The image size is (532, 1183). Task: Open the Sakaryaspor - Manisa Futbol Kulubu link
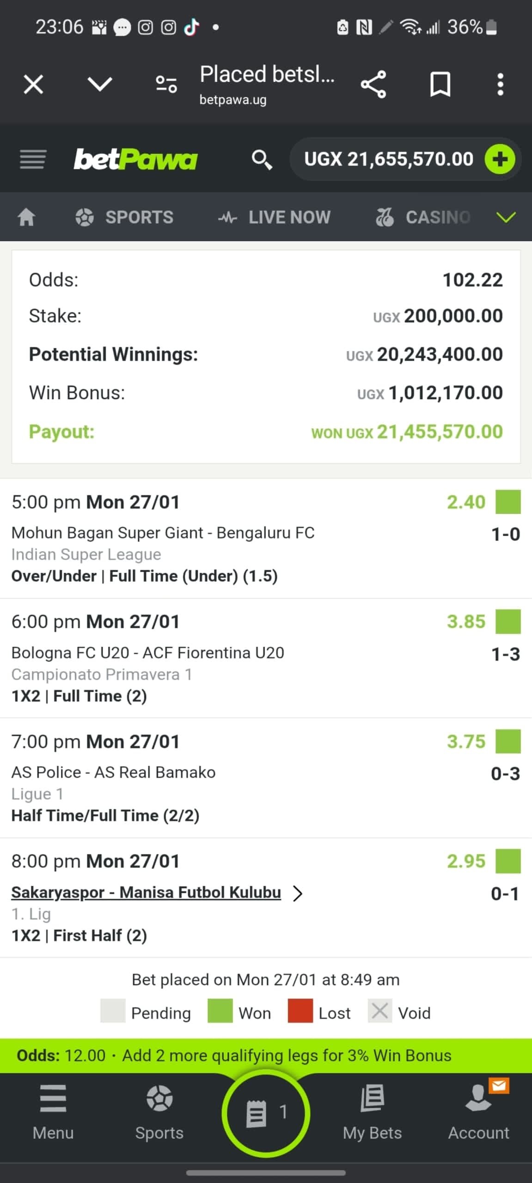[x=146, y=892]
